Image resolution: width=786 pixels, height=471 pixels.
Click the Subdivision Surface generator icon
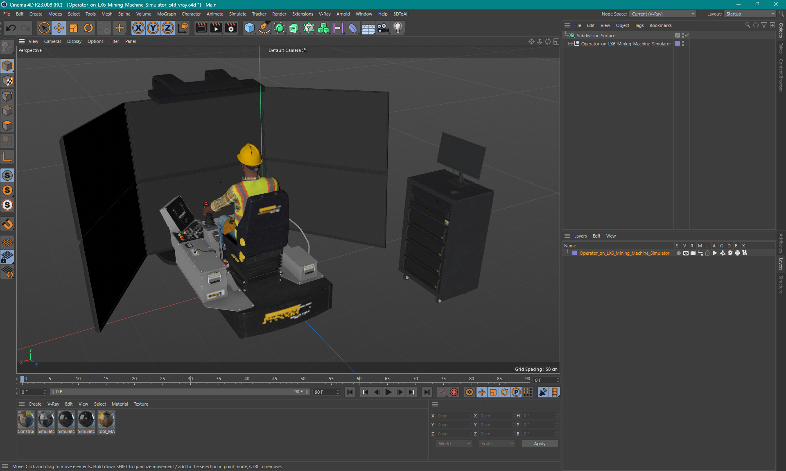tap(279, 28)
